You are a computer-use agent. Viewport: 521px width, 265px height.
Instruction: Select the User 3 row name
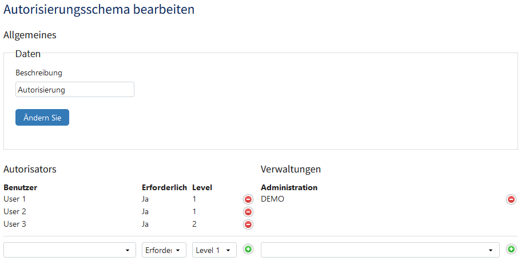tap(15, 224)
